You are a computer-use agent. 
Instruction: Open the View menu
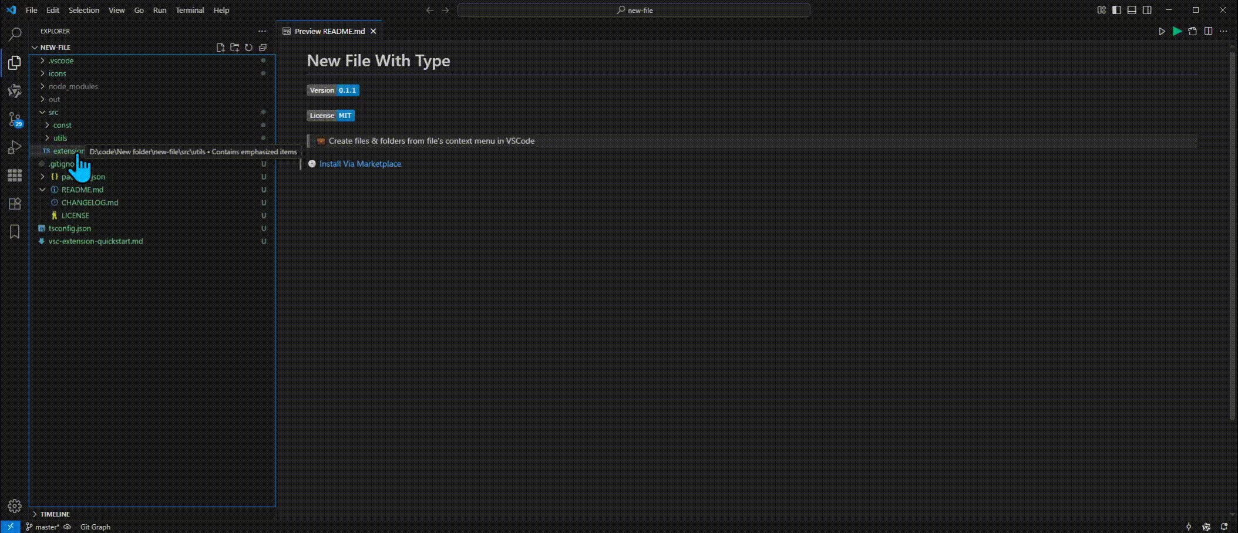pos(116,10)
